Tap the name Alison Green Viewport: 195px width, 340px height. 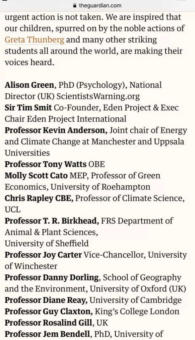pyautogui.click(x=29, y=85)
